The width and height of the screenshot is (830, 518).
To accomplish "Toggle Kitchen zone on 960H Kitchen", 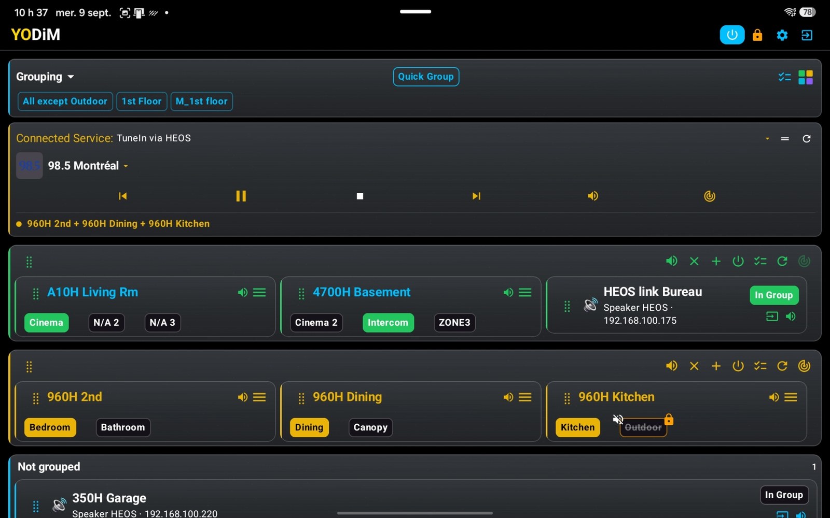I will pos(577,427).
